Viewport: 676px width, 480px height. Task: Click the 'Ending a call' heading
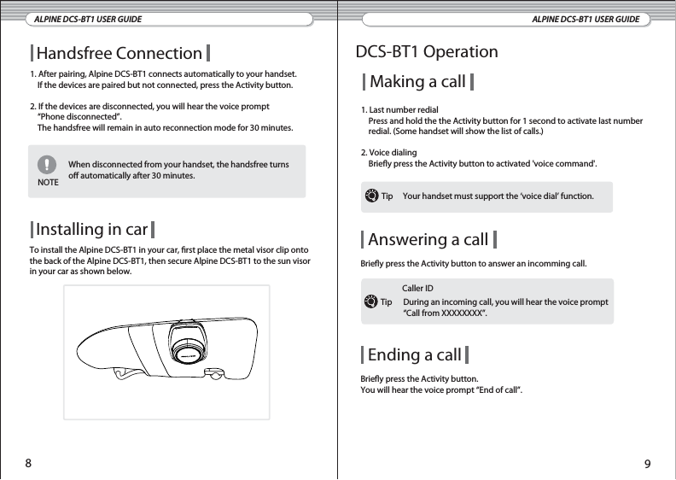[415, 355]
